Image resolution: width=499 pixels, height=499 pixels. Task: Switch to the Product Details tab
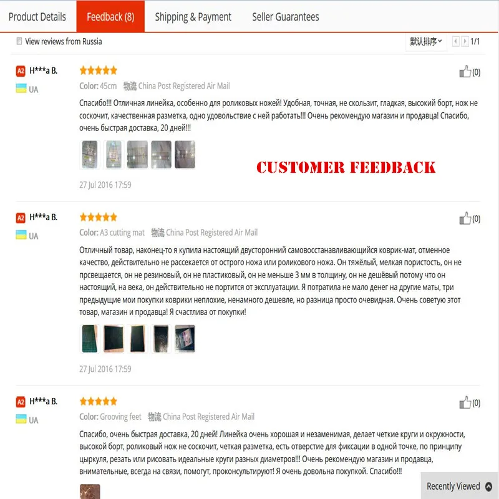coord(37,17)
